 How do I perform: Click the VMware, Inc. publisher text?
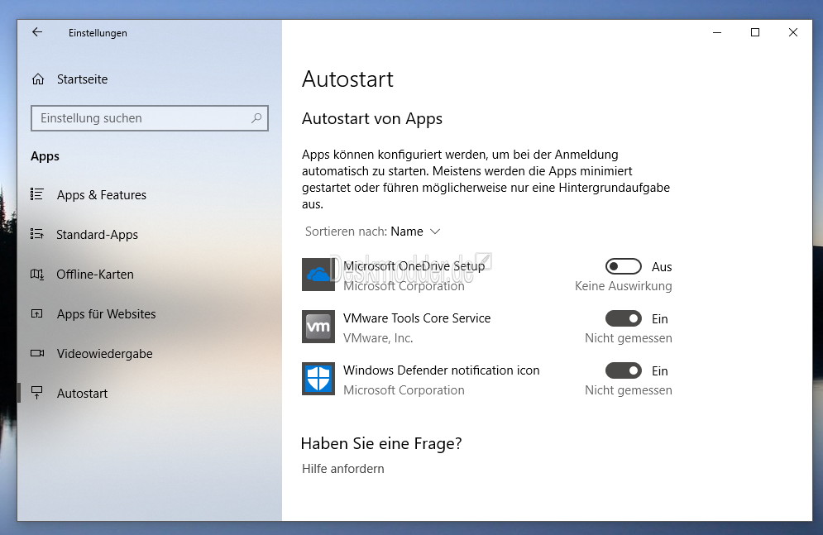coord(378,337)
